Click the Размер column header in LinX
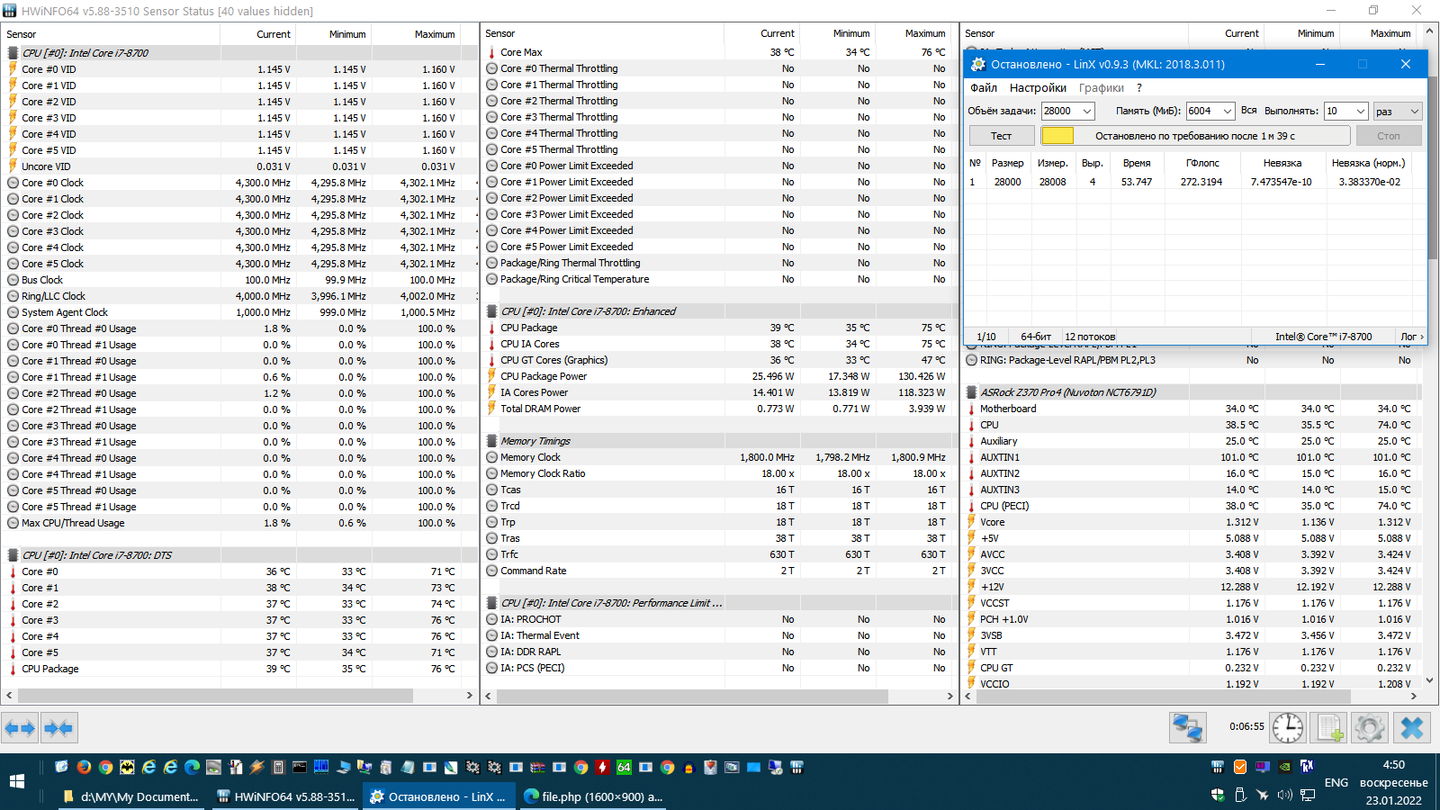The image size is (1440, 810). tap(1007, 163)
